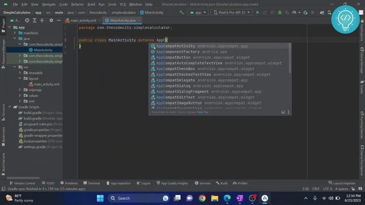Select AppCompatDialogFragment suggestion
The width and height of the screenshot is (365, 205).
[x=219, y=92]
